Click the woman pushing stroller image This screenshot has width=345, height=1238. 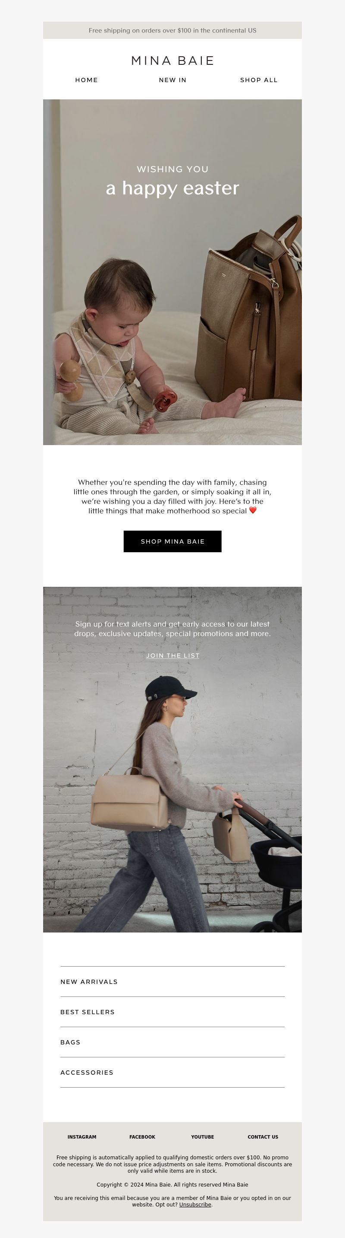point(172,759)
